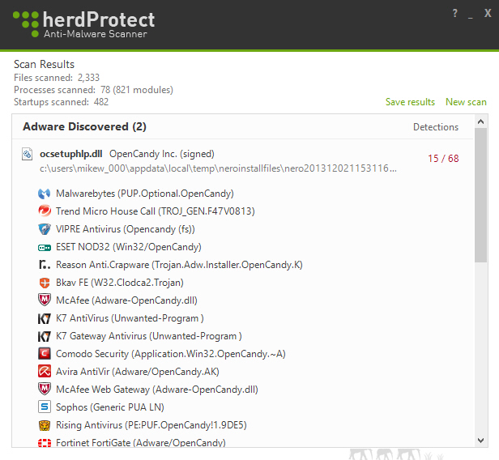Click the Save results link

(410, 102)
